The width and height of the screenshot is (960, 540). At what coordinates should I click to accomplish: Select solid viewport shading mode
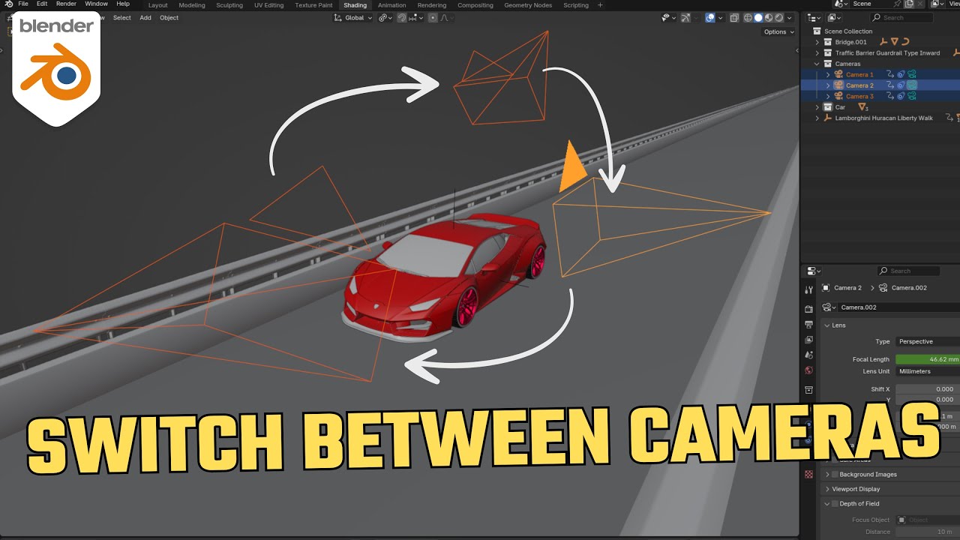(x=758, y=17)
